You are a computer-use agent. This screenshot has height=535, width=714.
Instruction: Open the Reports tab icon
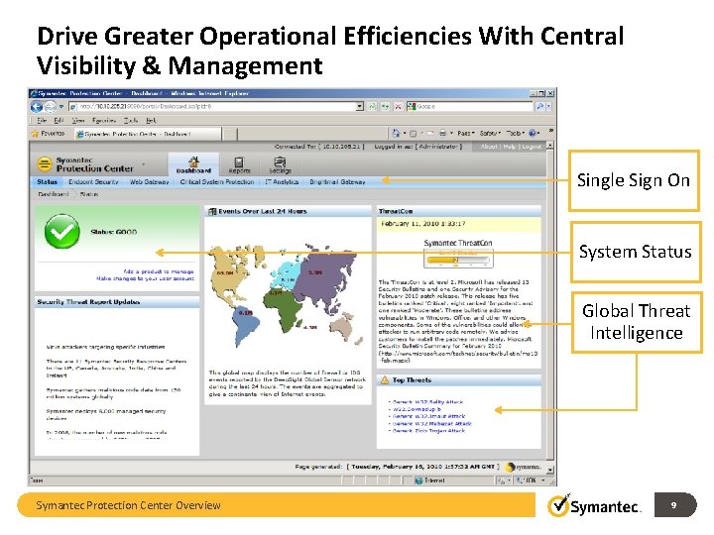click(240, 164)
